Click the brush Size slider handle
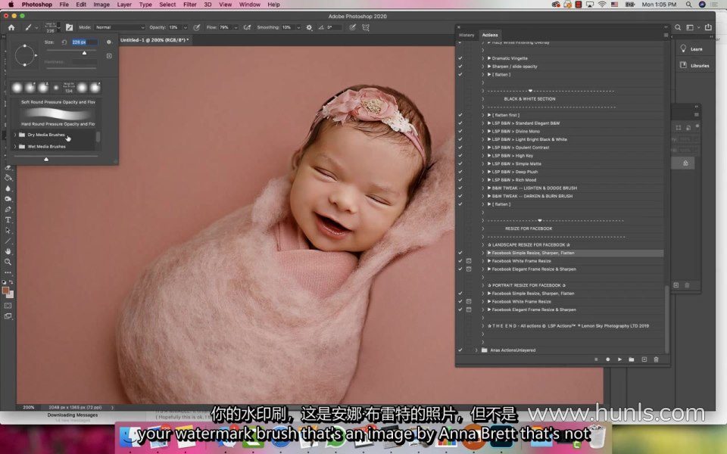 [x=84, y=53]
